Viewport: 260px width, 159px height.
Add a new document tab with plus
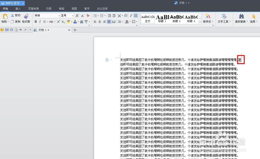click(75, 30)
